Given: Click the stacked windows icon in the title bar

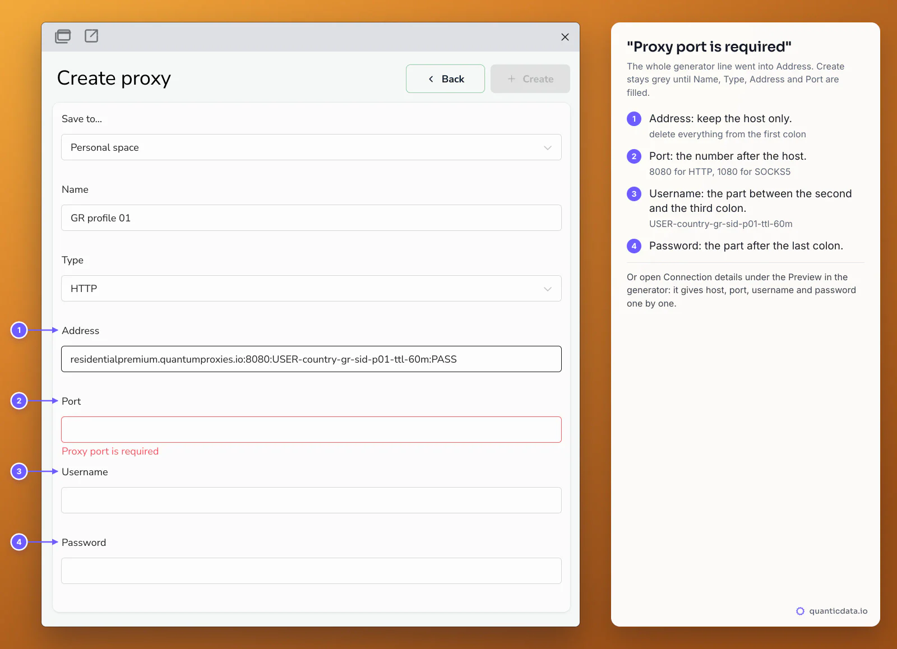Looking at the screenshot, I should 63,36.
